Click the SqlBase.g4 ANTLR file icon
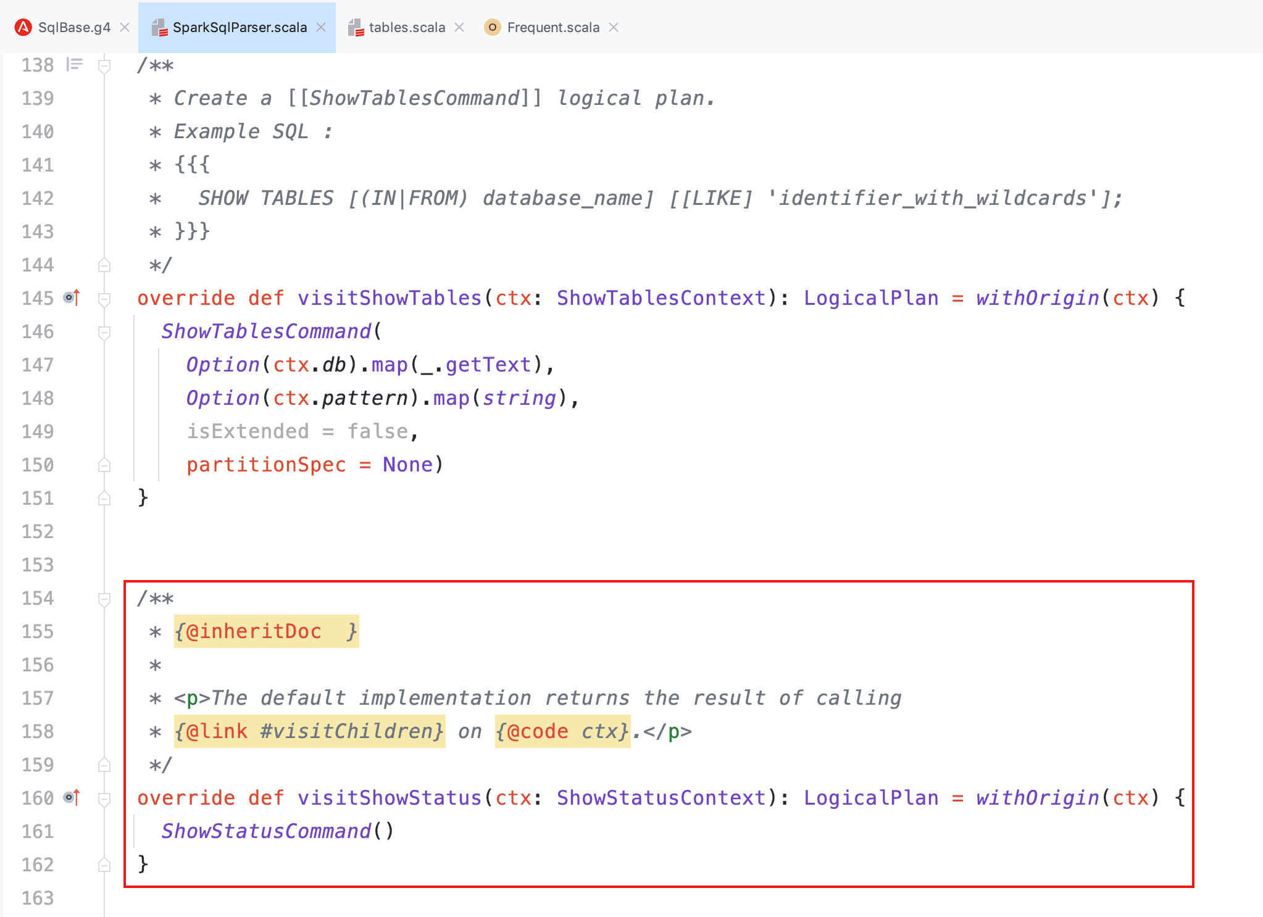This screenshot has height=917, width=1263. pyautogui.click(x=23, y=27)
